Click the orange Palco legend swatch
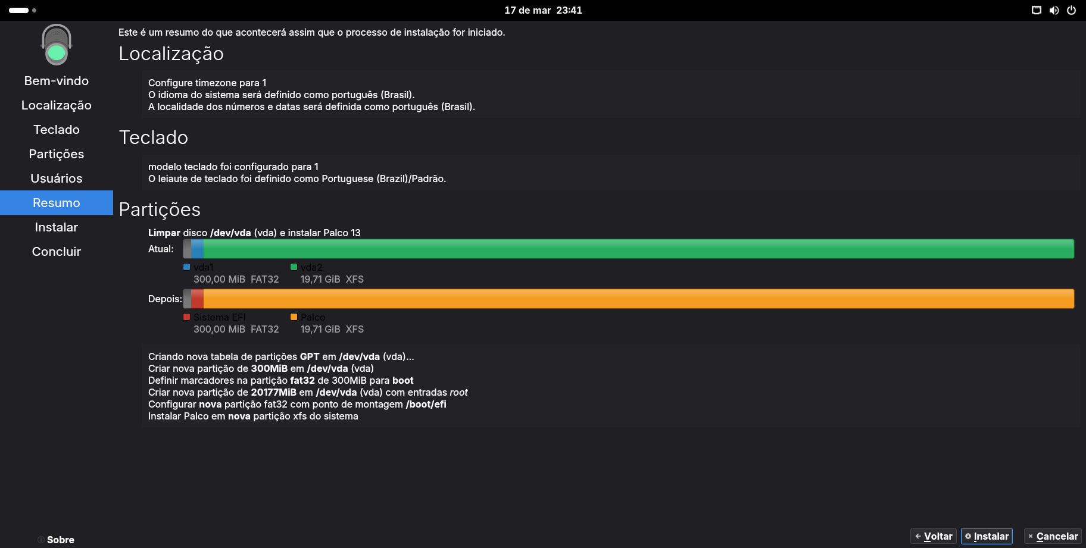Screen dimensions: 1086x548 tap(294, 317)
